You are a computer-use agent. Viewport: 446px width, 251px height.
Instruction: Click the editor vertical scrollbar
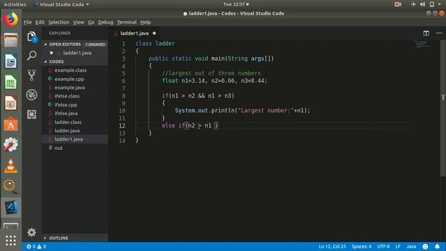click(x=443, y=108)
